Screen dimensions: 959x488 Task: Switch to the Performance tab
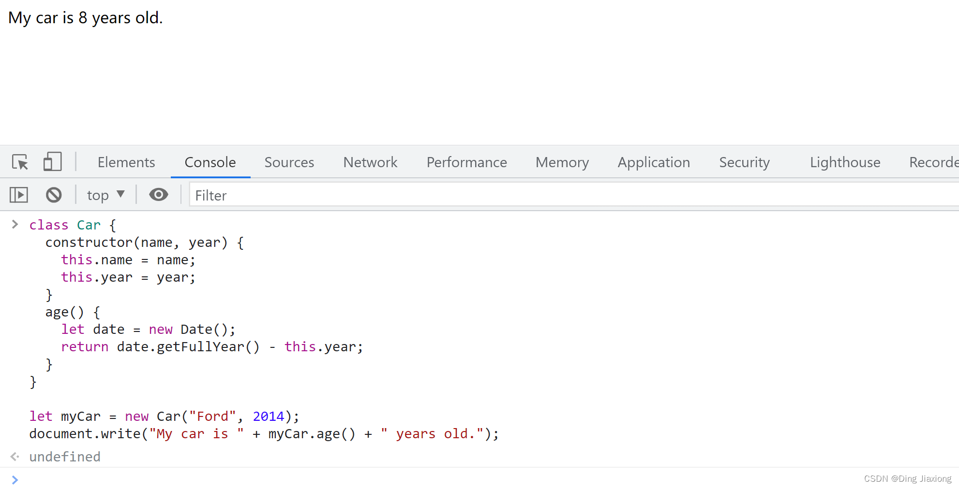(x=466, y=162)
